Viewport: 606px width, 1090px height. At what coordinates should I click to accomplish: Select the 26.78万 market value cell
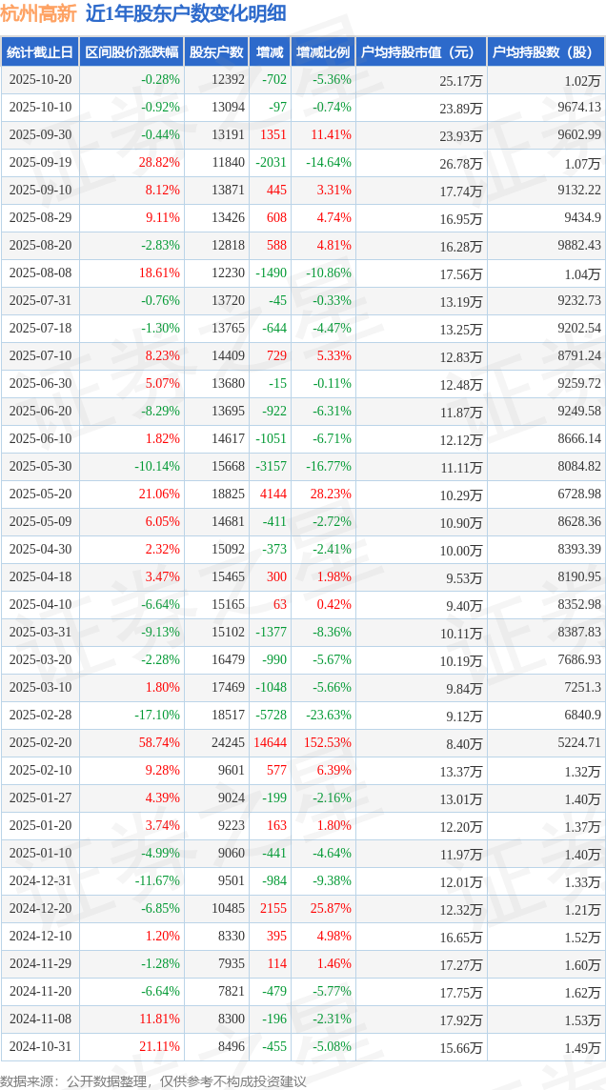coord(460,163)
